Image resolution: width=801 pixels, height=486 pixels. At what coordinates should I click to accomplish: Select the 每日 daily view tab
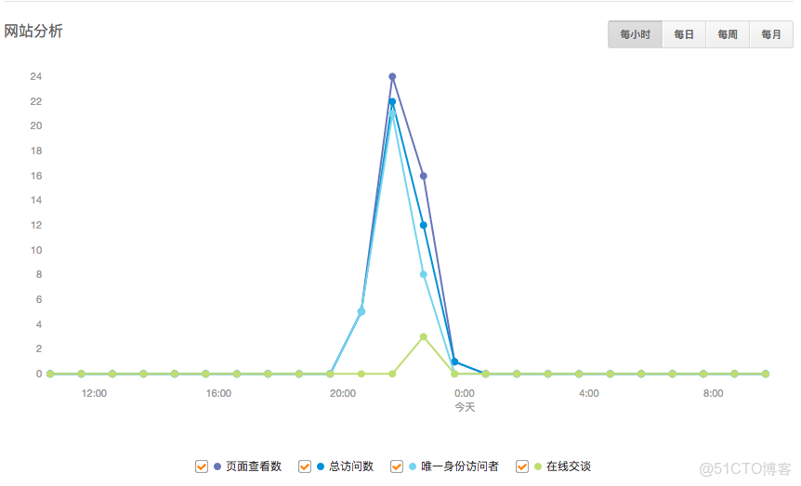click(x=684, y=34)
